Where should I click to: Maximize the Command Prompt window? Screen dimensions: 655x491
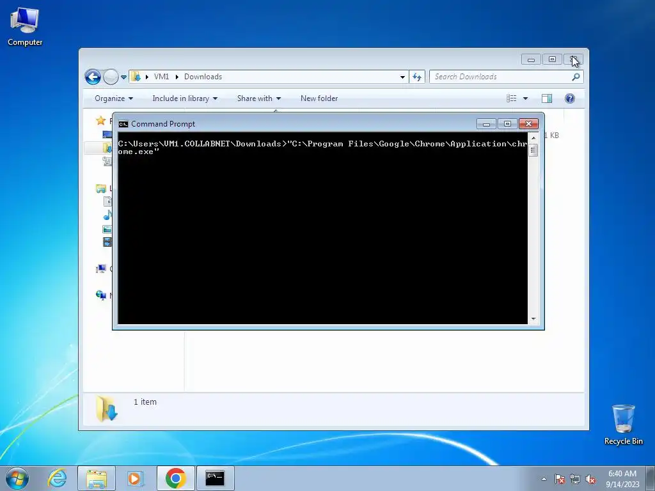507,124
